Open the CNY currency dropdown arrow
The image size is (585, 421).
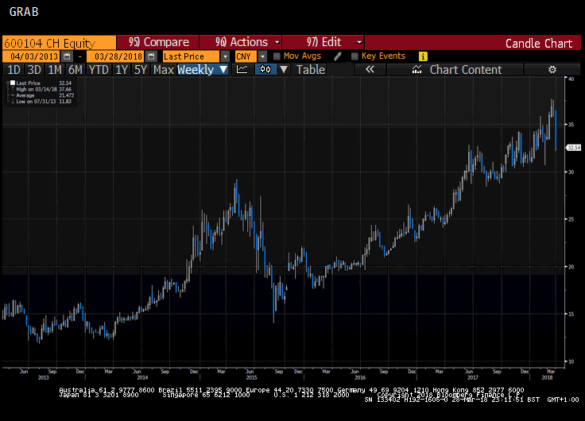pos(262,56)
